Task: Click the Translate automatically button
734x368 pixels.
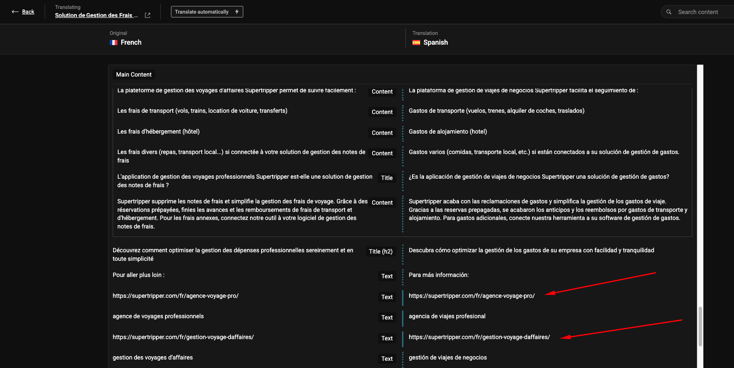Action: coord(207,12)
